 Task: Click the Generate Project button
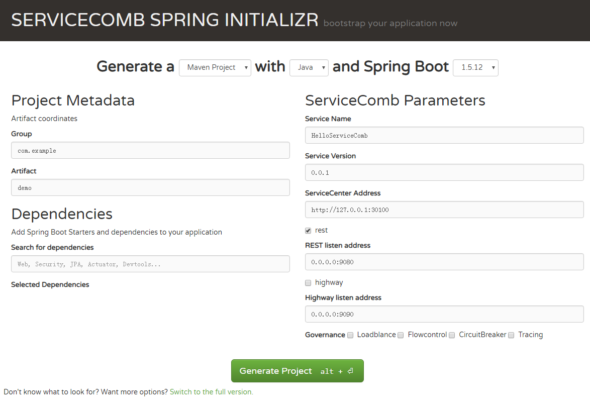pyautogui.click(x=297, y=371)
